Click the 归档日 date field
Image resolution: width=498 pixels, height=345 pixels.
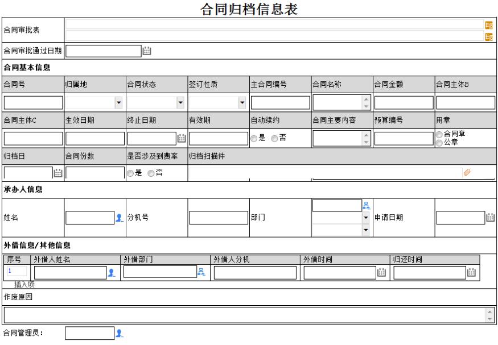pyautogui.click(x=28, y=173)
